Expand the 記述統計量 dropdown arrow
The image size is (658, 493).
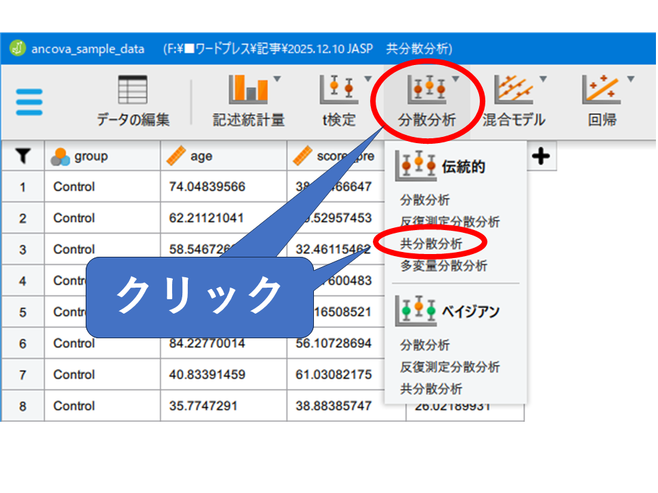277,79
